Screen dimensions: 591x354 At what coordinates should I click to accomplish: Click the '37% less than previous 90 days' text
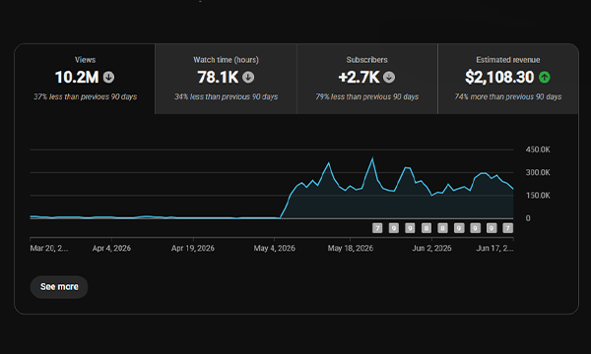click(x=85, y=96)
